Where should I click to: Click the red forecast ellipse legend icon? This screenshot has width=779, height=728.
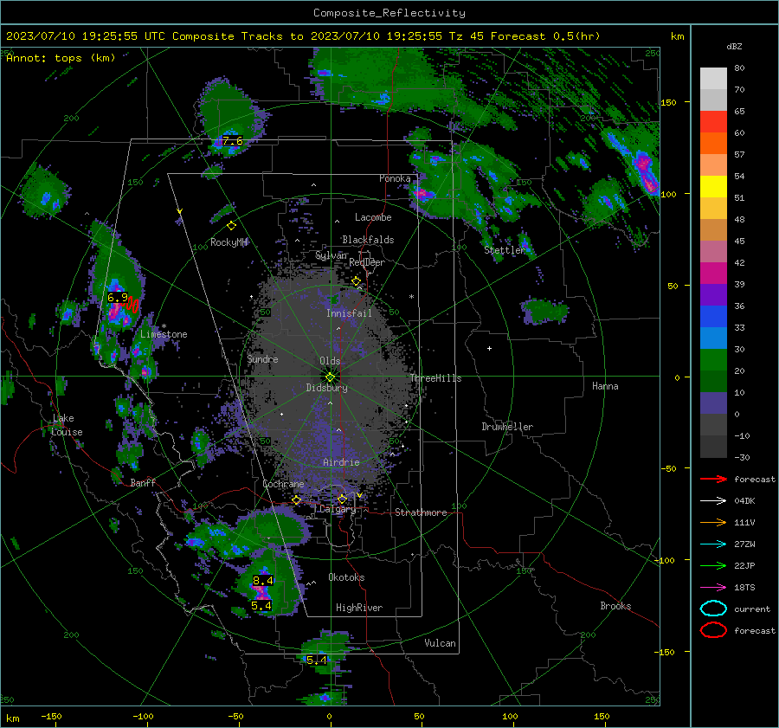(713, 630)
